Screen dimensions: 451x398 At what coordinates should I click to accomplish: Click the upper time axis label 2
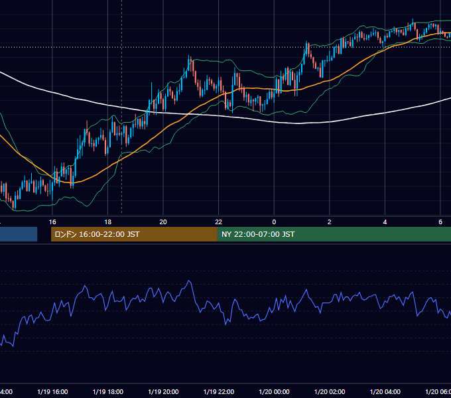pyautogui.click(x=330, y=222)
